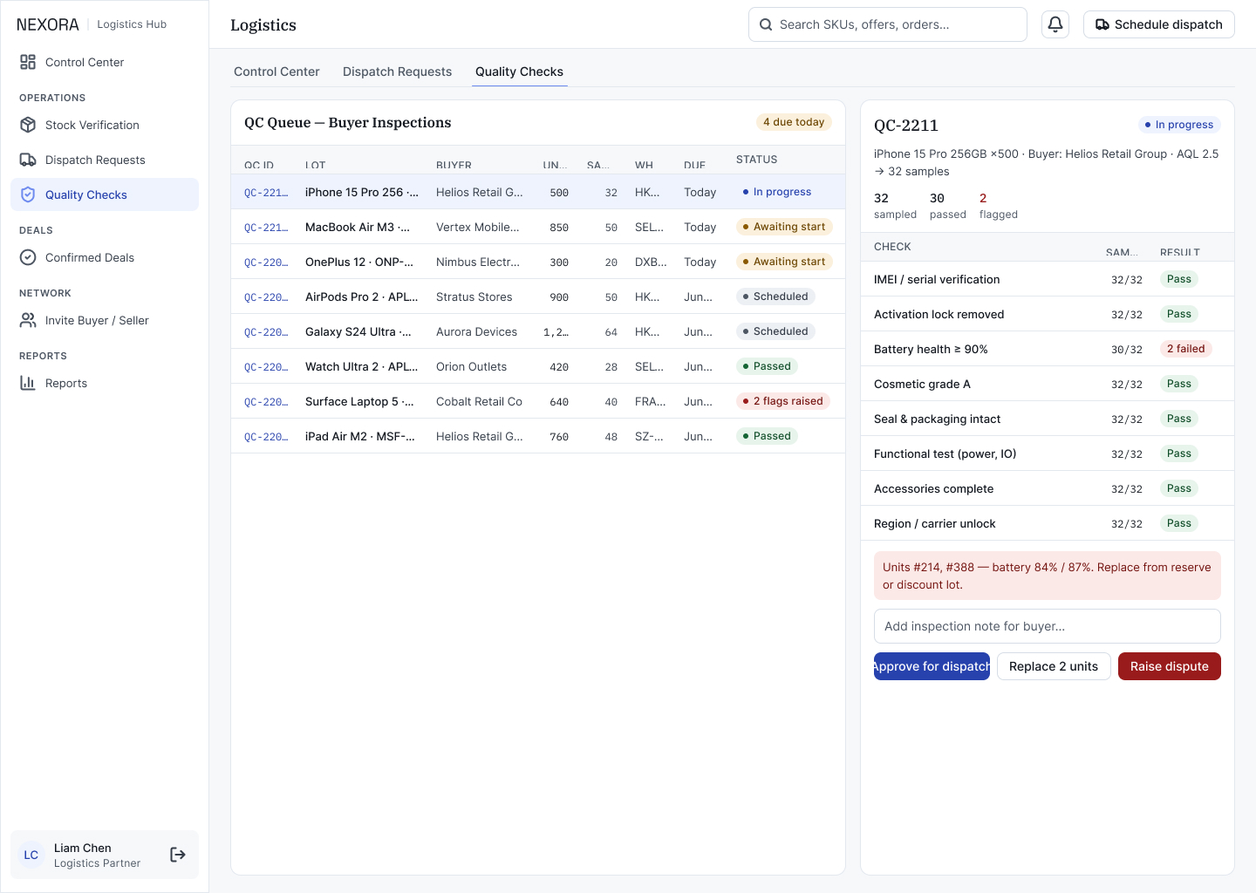Switch to the Control Center tab
Image resolution: width=1256 pixels, height=893 pixels.
276,72
